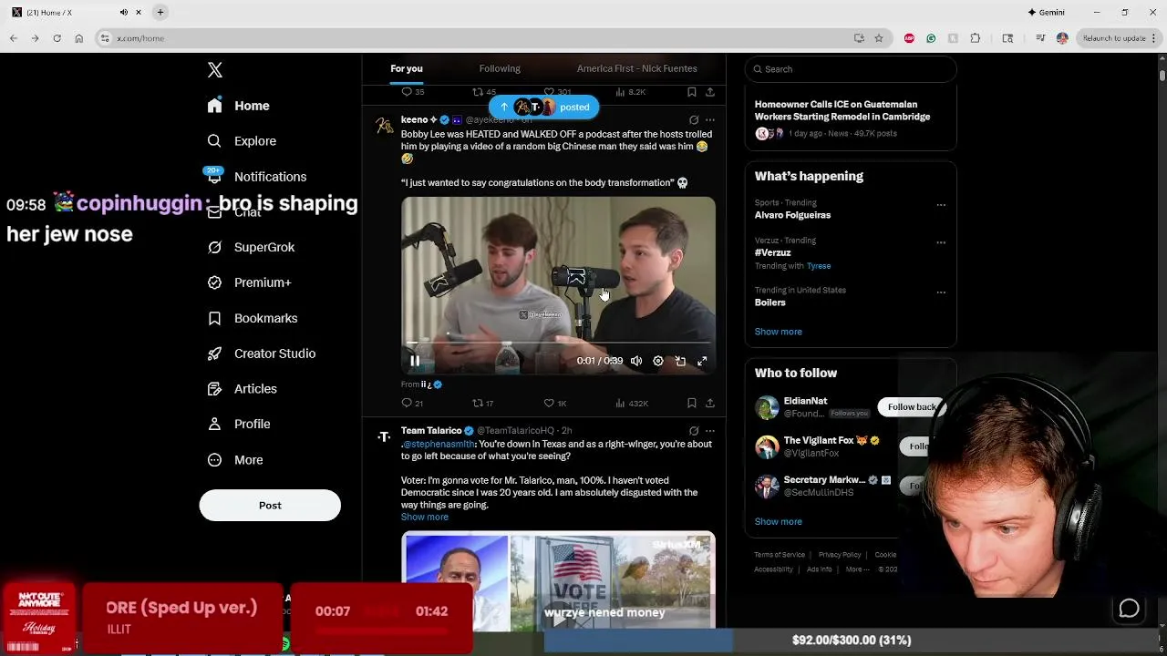Open options for #Verzuz trend

[x=941, y=242]
